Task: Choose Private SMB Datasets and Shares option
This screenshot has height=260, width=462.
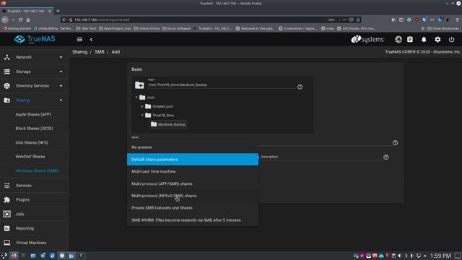Action: point(193,208)
